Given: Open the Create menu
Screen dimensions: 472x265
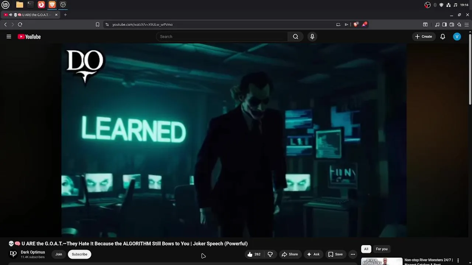Looking at the screenshot, I should [x=423, y=36].
